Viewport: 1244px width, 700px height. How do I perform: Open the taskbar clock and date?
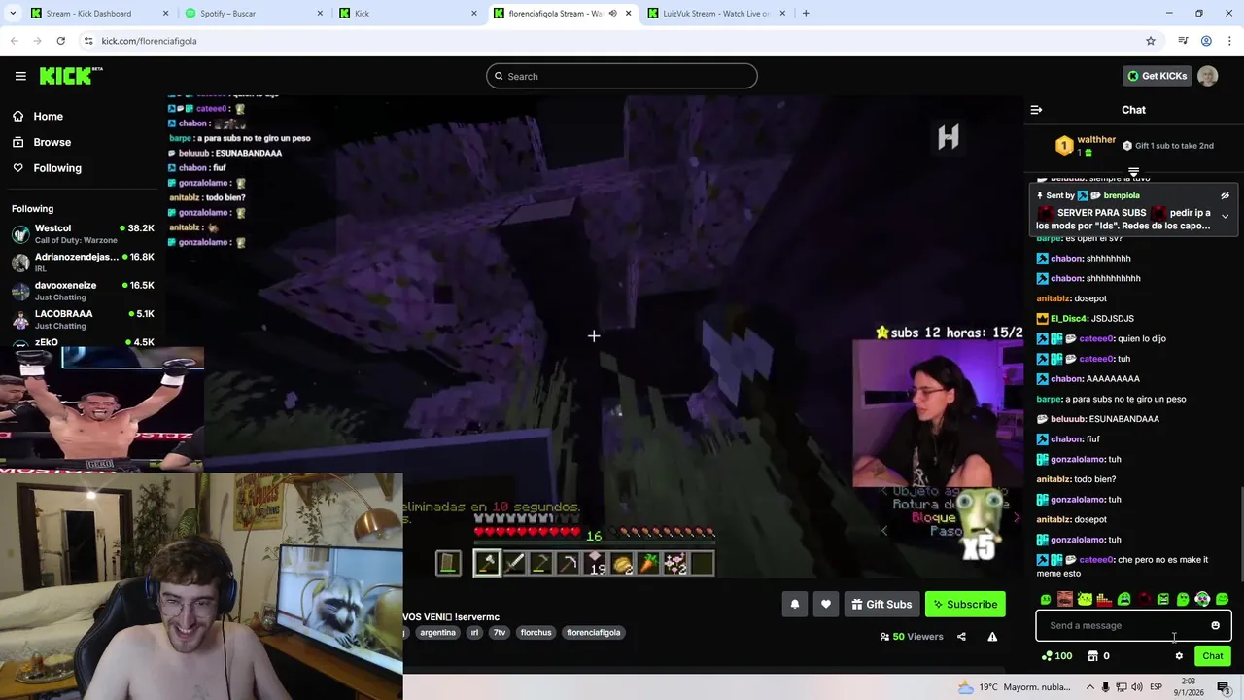(1188, 687)
